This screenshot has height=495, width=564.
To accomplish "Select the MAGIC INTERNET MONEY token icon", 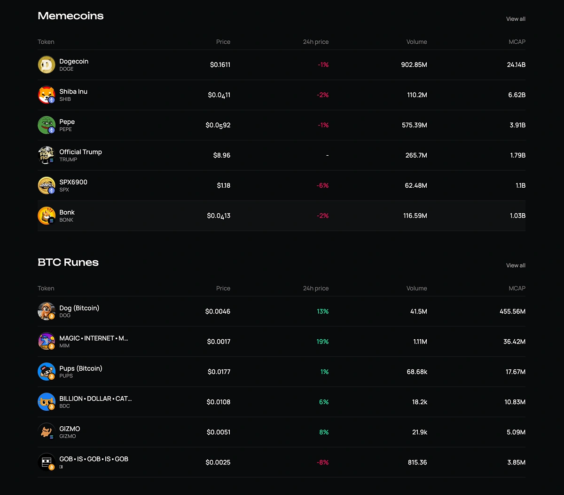I will click(x=46, y=341).
